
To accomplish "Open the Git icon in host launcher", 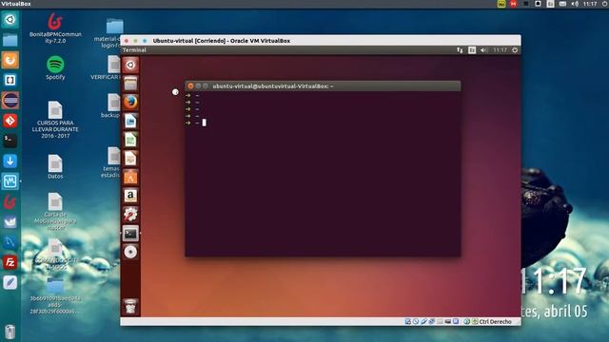I will tap(10, 121).
